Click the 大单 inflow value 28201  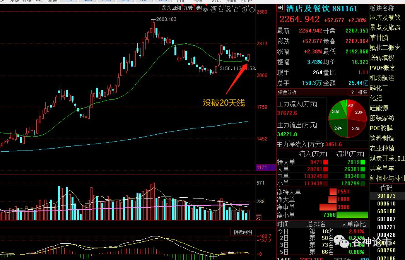point(314,169)
